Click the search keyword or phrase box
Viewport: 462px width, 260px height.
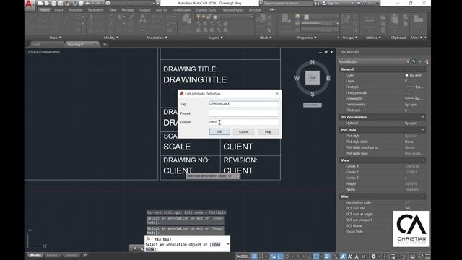[x=288, y=3]
